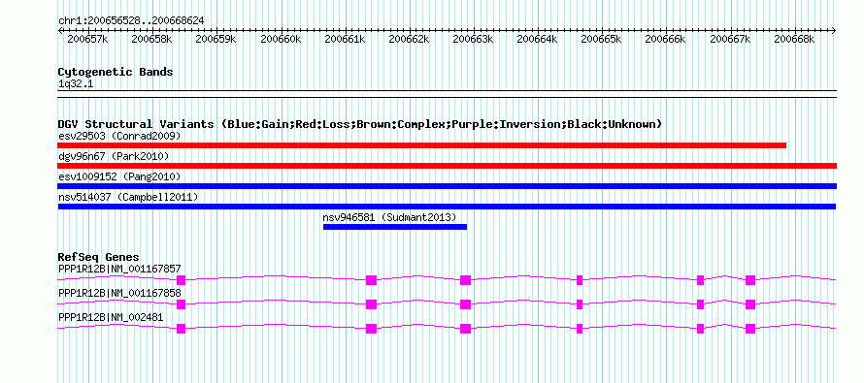Select the red esv29503 loss bar
Viewport: 864px width, 383px height.
(421, 145)
